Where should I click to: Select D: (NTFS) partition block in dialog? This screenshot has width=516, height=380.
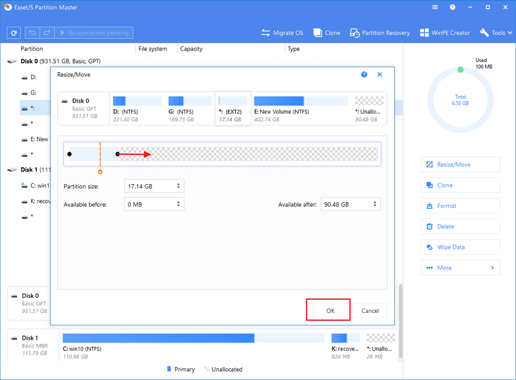click(x=137, y=108)
